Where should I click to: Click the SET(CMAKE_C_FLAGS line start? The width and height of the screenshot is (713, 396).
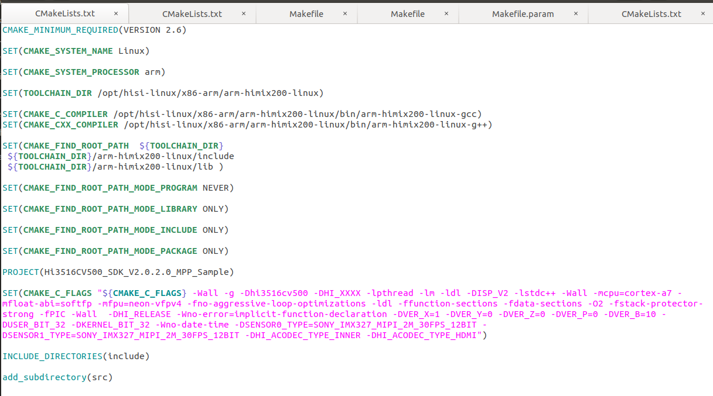pyautogui.click(x=47, y=293)
